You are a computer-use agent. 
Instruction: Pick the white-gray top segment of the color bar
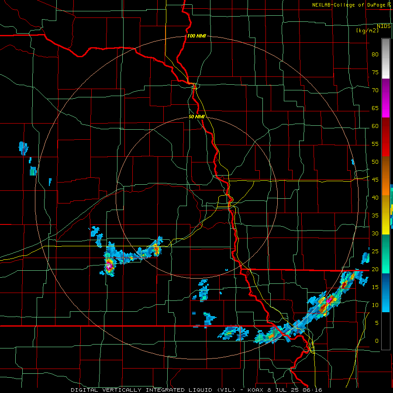click(x=386, y=59)
